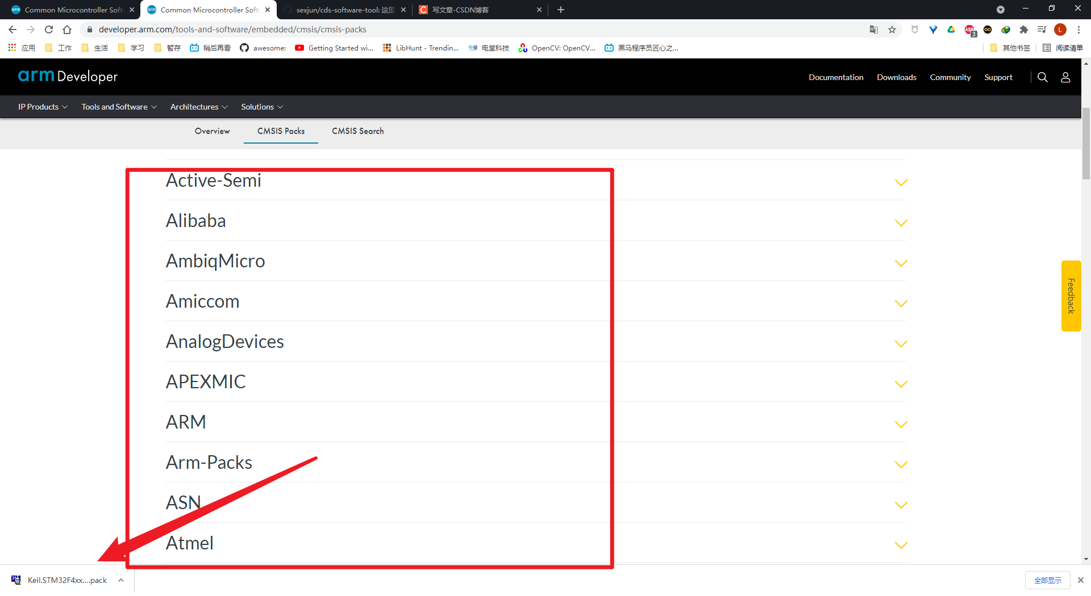This screenshot has width=1091, height=596.
Task: Open the media control playlist icon
Action: pos(1042,30)
